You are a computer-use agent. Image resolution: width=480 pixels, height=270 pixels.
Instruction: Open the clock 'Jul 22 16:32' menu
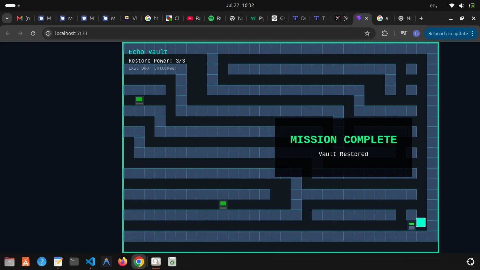coord(240,5)
